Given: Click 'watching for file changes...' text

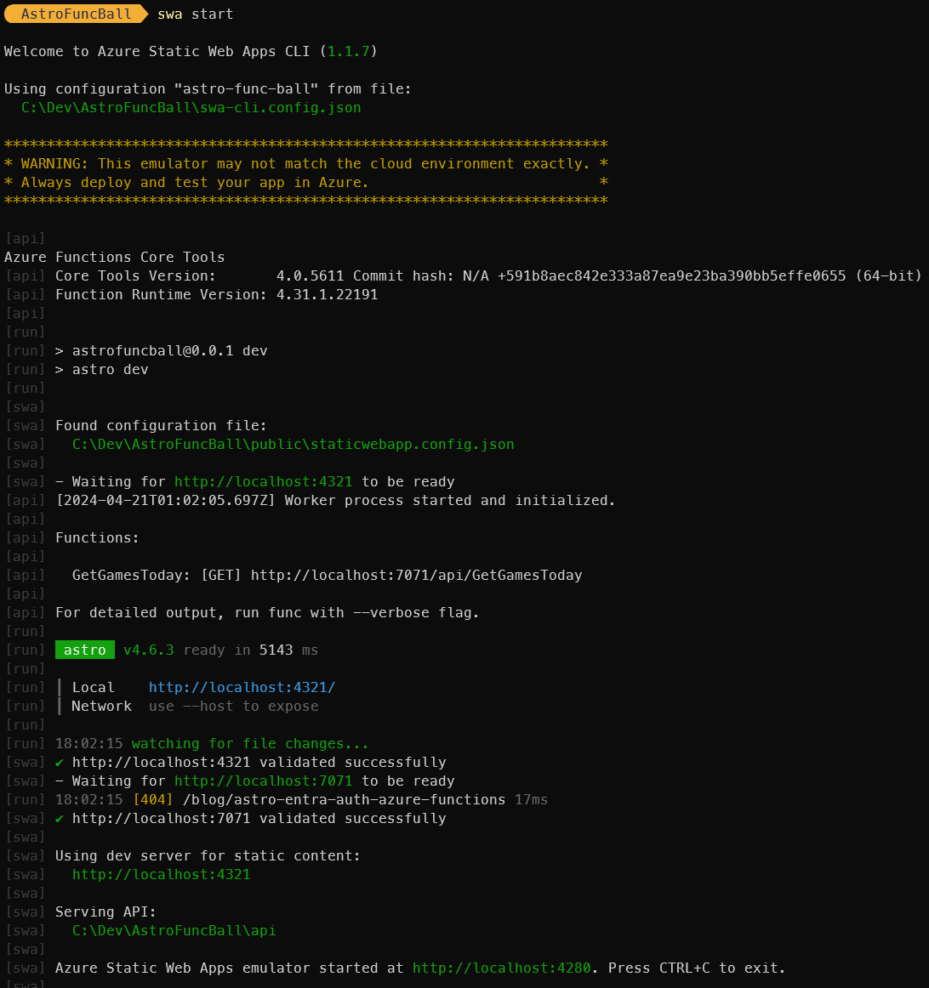Looking at the screenshot, I should (x=250, y=744).
